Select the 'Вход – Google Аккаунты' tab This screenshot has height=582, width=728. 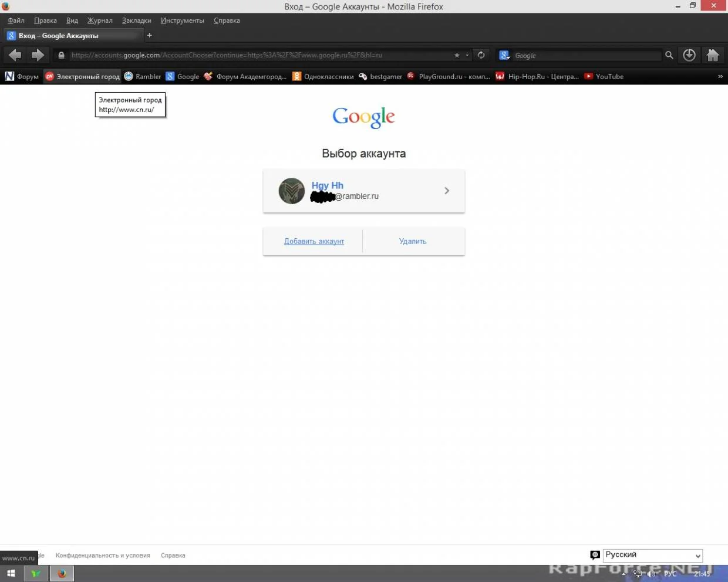point(73,35)
